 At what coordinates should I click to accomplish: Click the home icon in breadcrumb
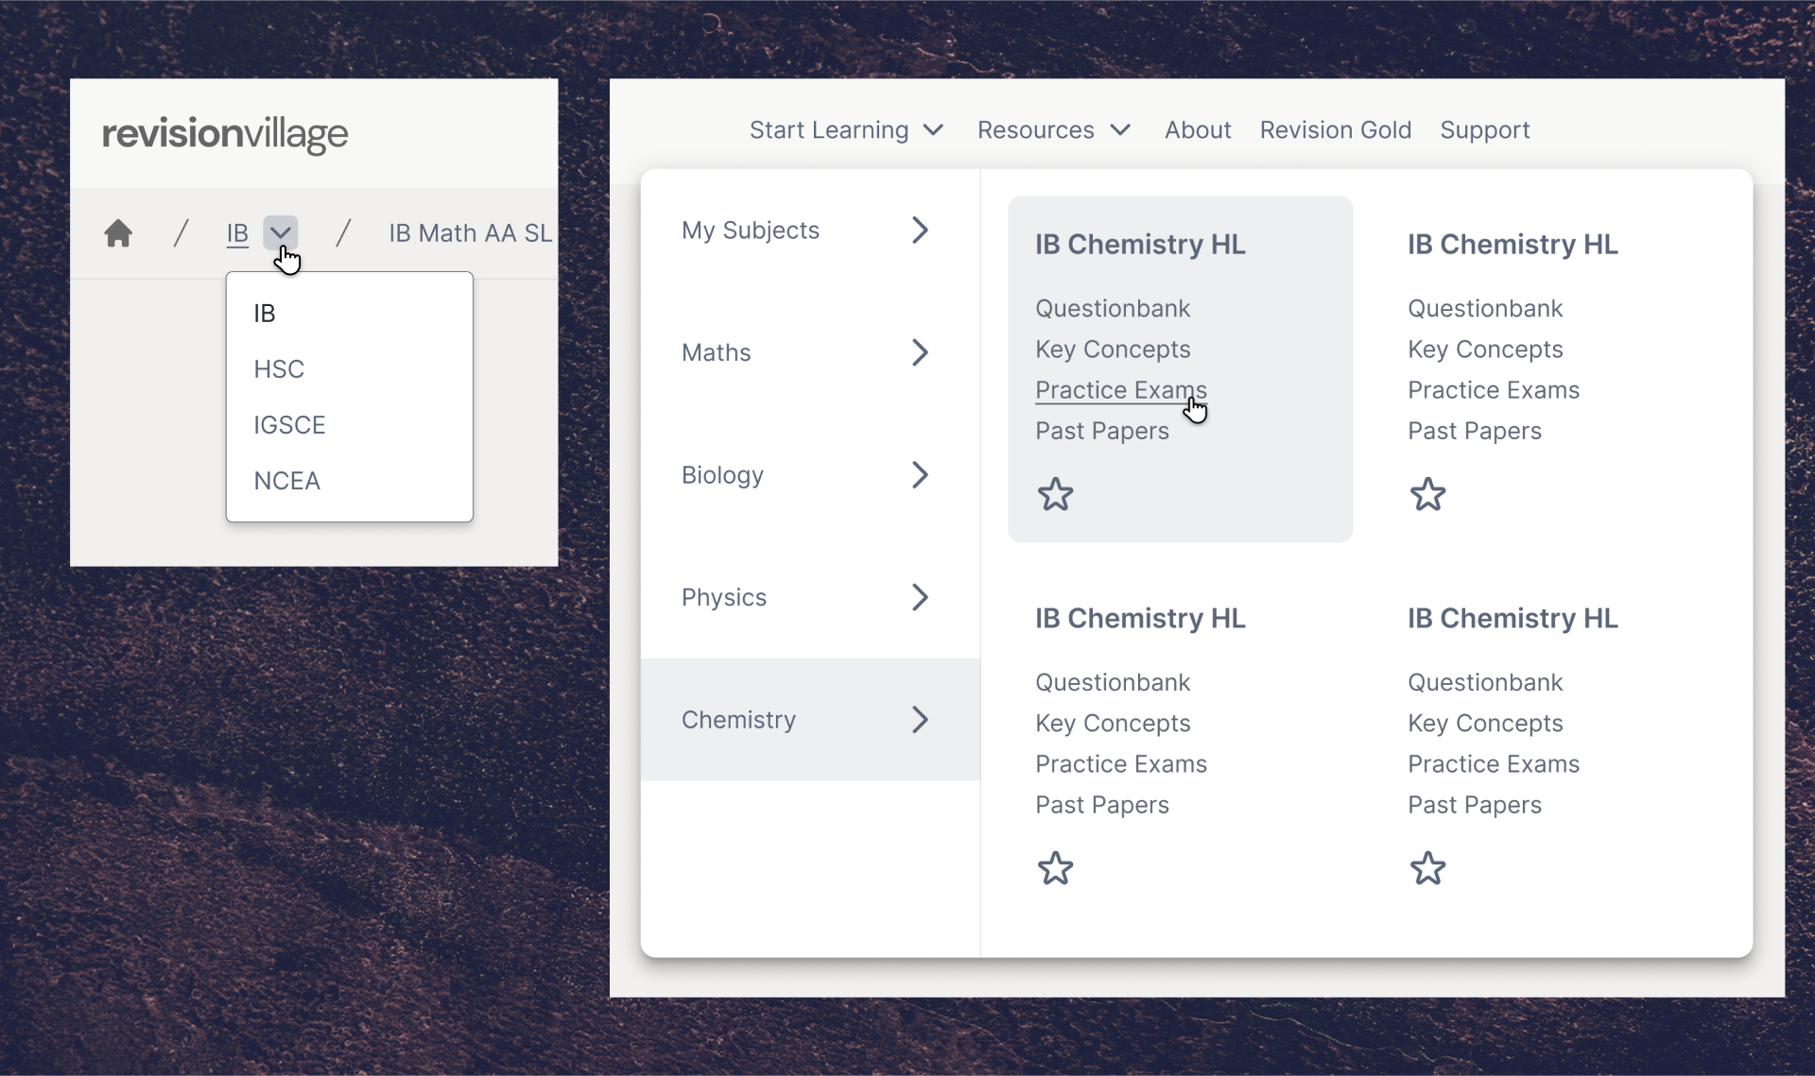[118, 232]
